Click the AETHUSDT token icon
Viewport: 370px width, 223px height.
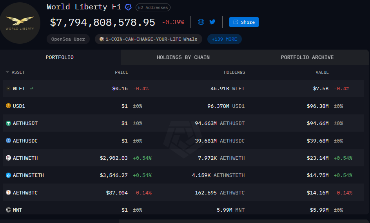coord(8,123)
